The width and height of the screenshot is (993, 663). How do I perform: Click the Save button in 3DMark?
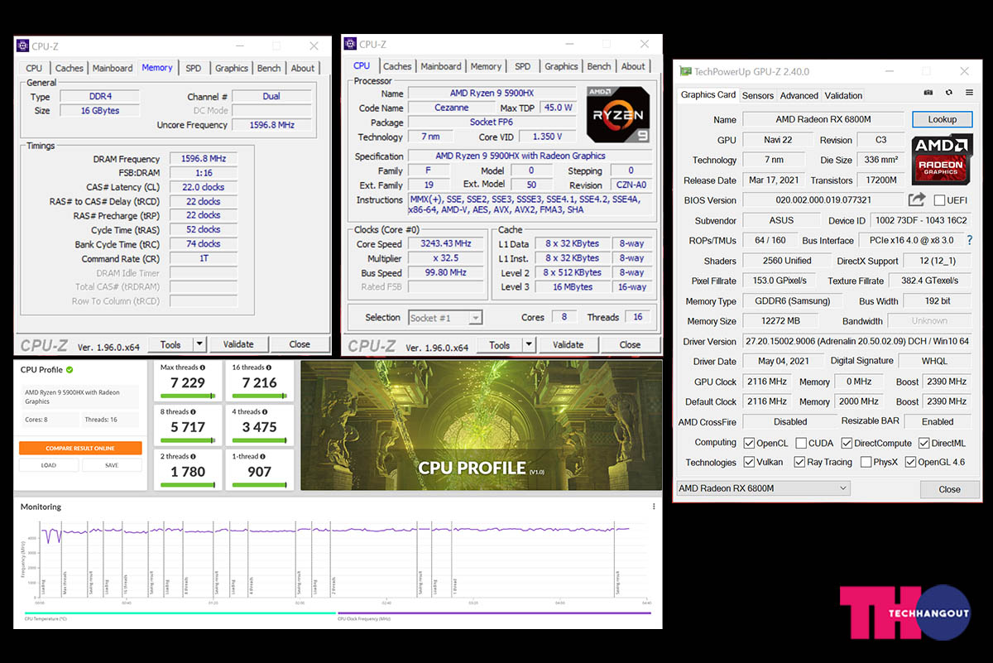click(112, 465)
